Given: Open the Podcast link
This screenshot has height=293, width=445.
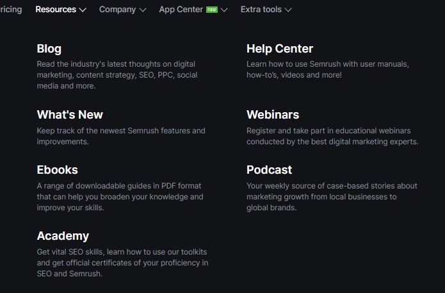Looking at the screenshot, I should point(269,170).
